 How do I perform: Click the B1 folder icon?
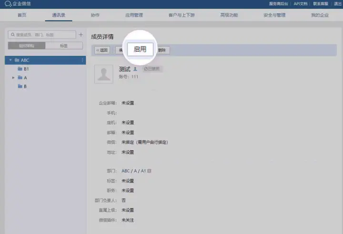tap(20, 69)
